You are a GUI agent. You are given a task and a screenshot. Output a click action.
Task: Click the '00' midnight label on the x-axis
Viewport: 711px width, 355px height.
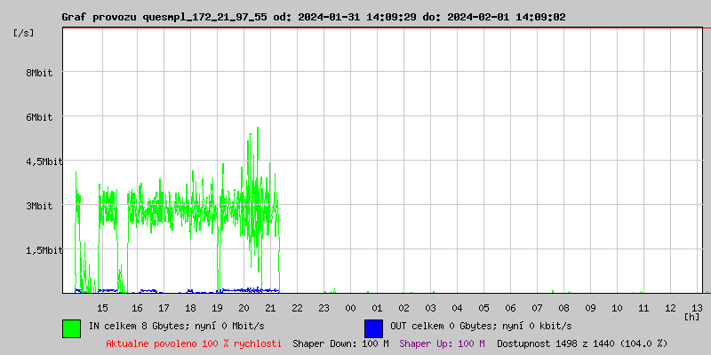coord(350,307)
